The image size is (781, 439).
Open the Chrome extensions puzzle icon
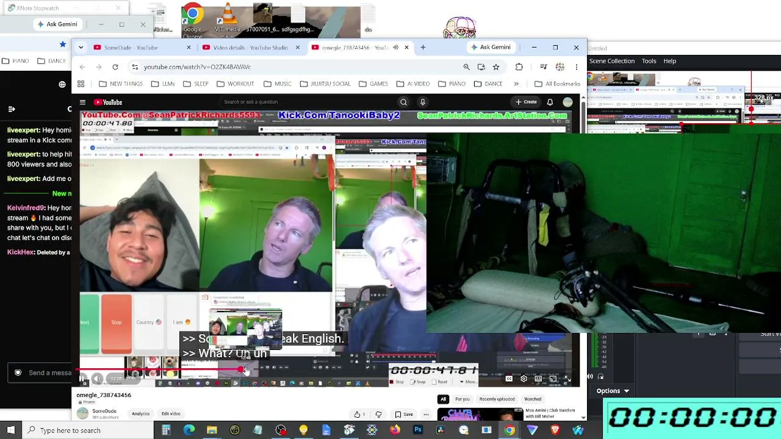[x=519, y=67]
